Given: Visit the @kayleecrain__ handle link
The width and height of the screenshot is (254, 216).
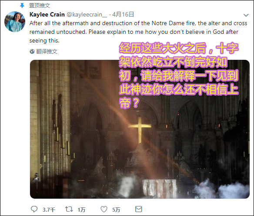Looking at the screenshot, I should tap(87, 15).
